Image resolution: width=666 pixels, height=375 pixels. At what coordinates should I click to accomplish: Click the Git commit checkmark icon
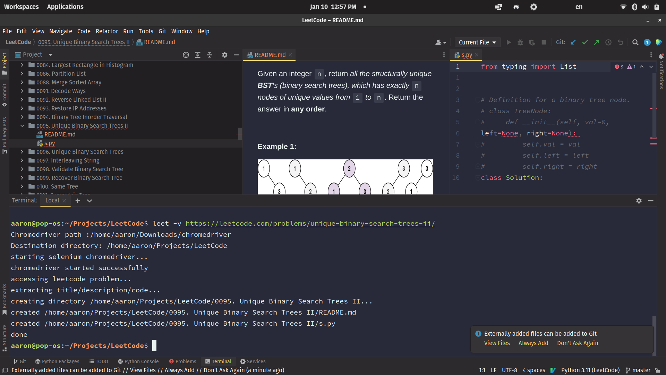pyautogui.click(x=585, y=42)
